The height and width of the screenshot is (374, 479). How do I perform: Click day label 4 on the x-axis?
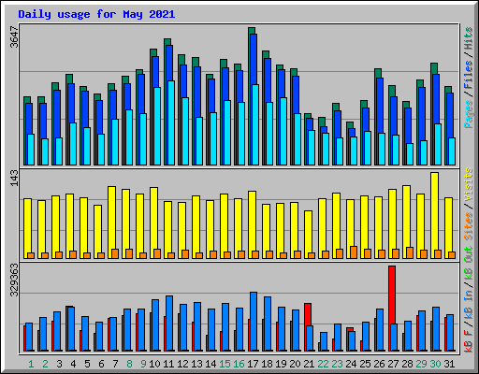[x=73, y=364]
